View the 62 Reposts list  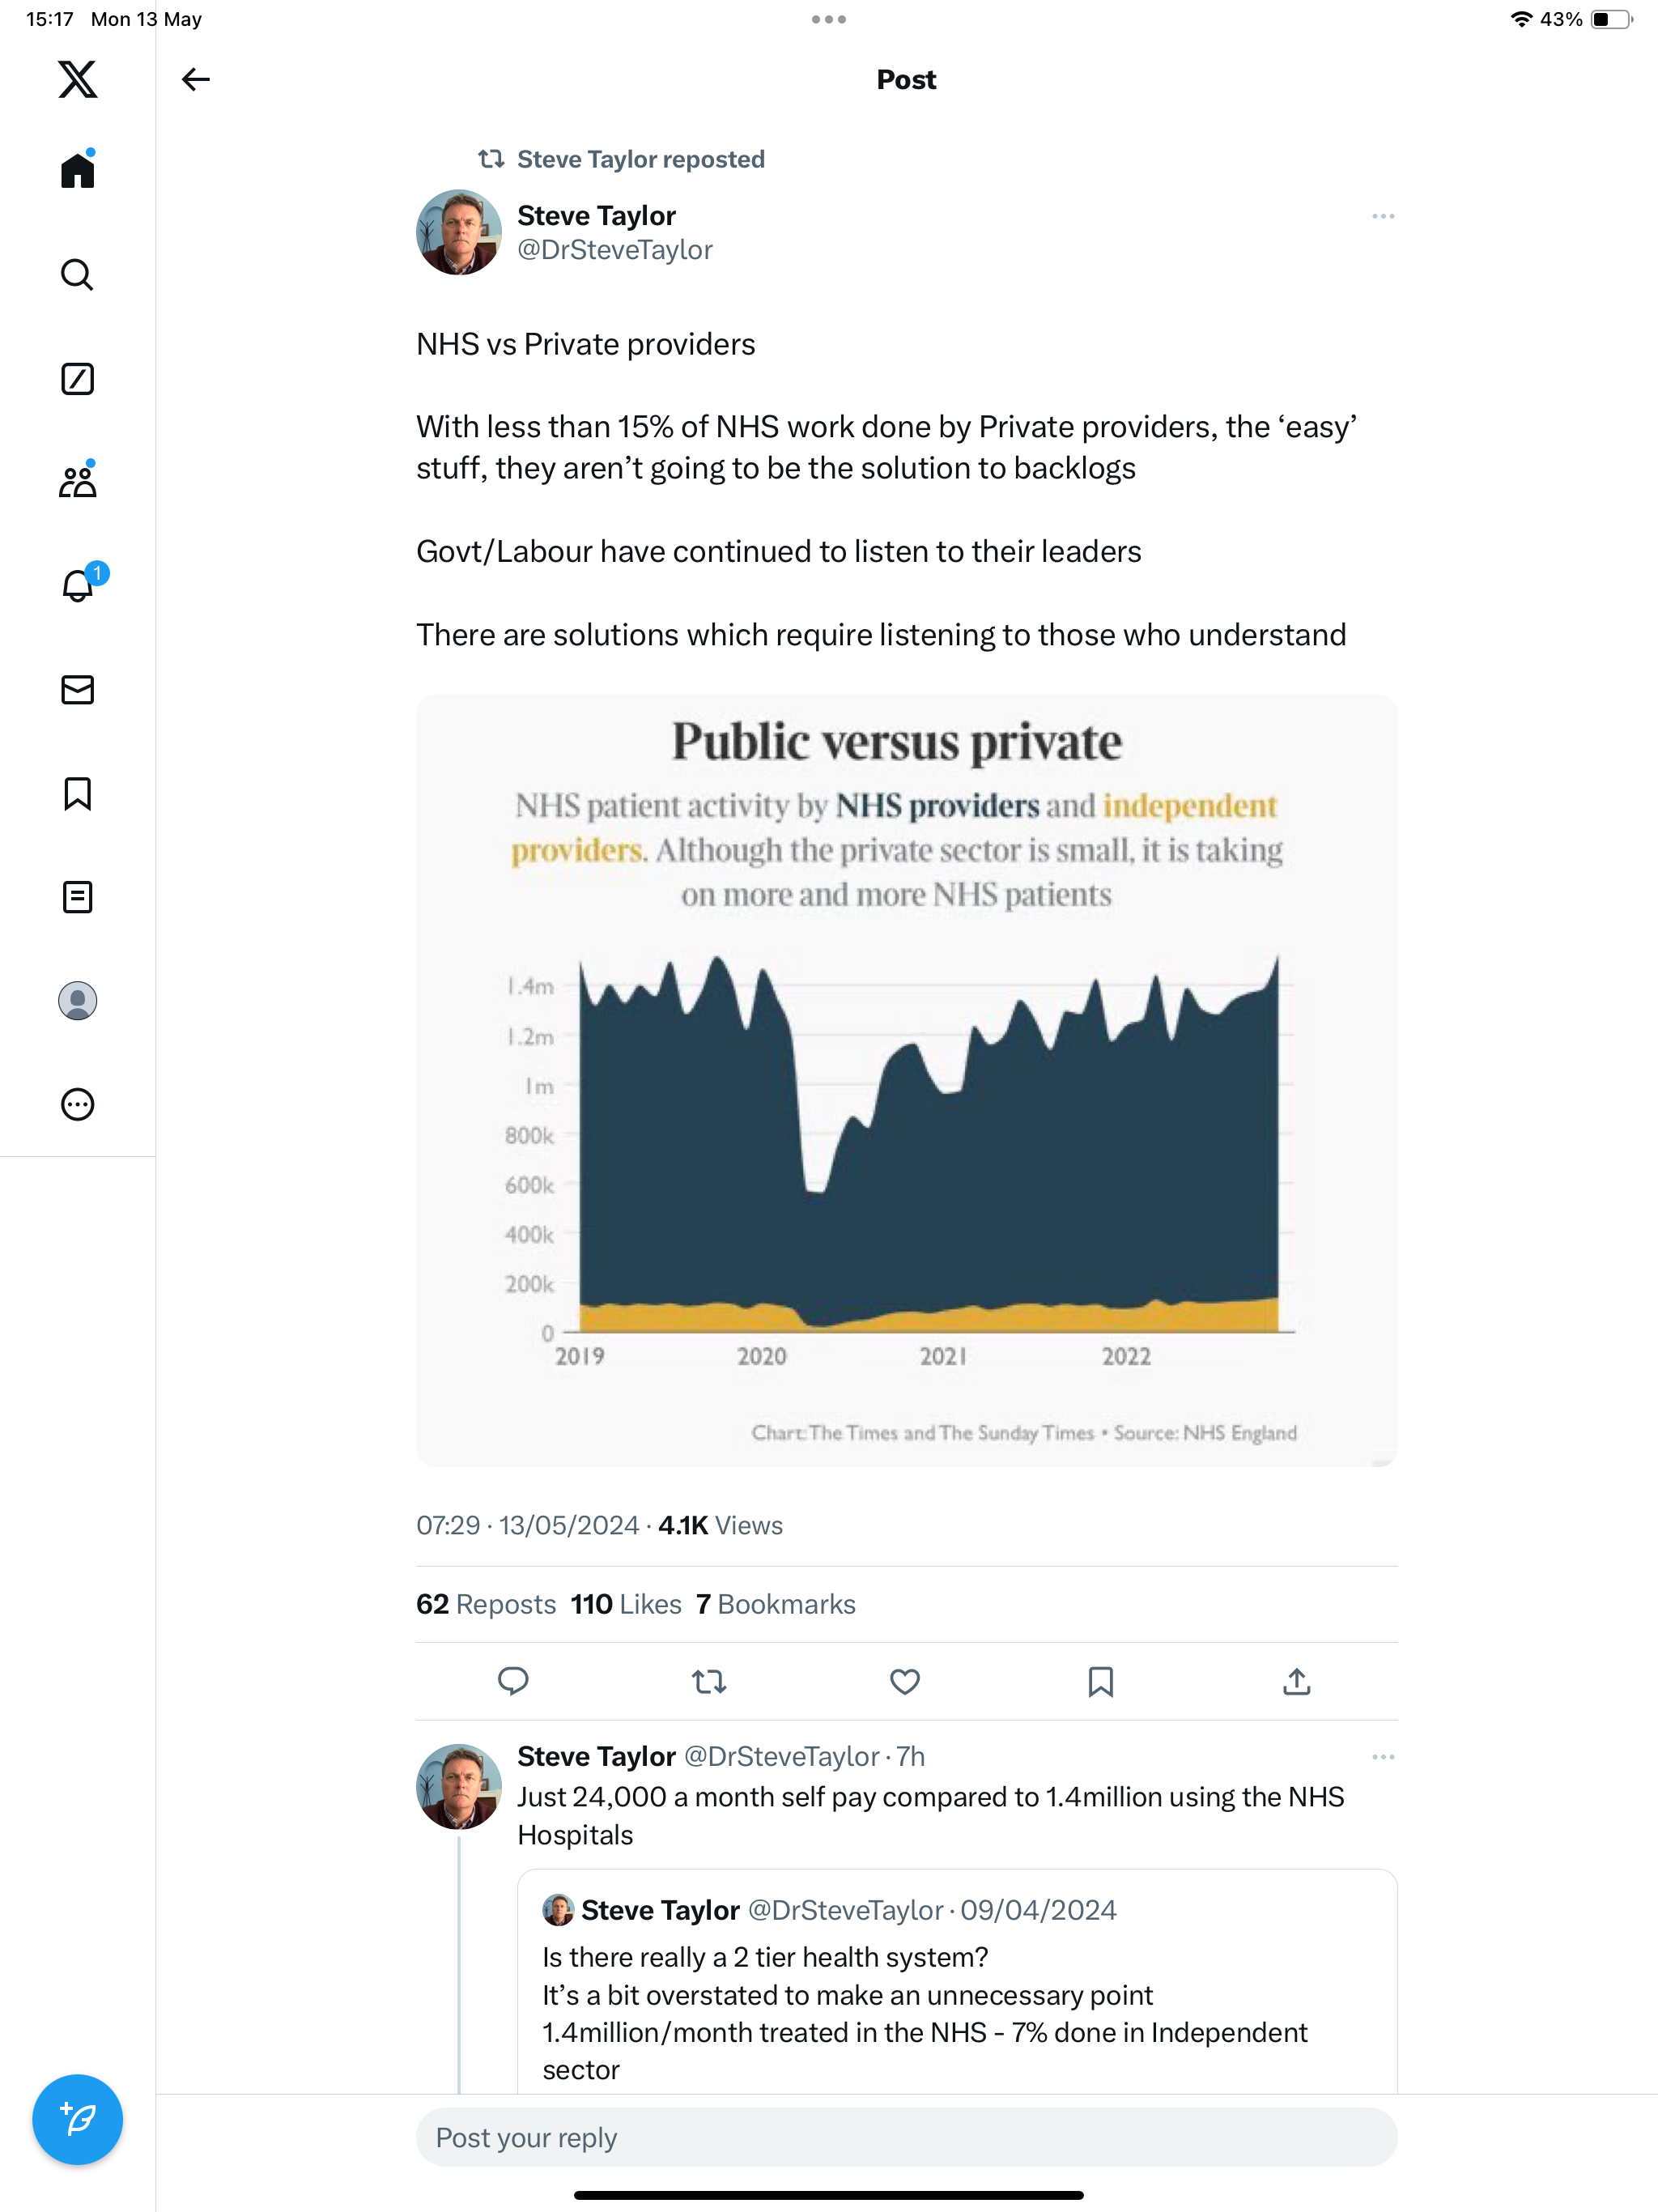pos(486,1604)
